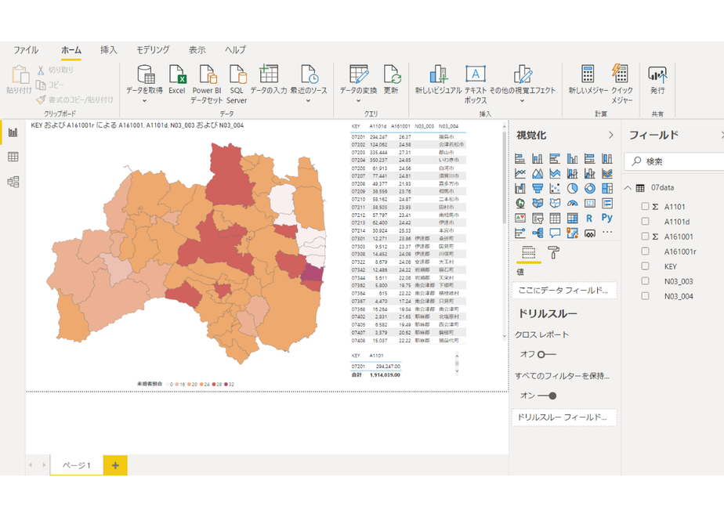Click the 発行 publish button
724x517 pixels.
(657, 80)
